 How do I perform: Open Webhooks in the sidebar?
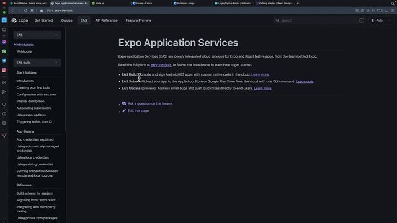(24, 51)
